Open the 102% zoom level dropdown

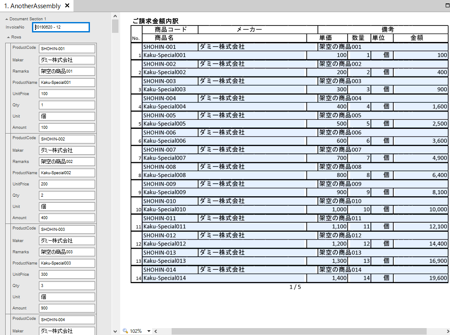pyautogui.click(x=149, y=331)
